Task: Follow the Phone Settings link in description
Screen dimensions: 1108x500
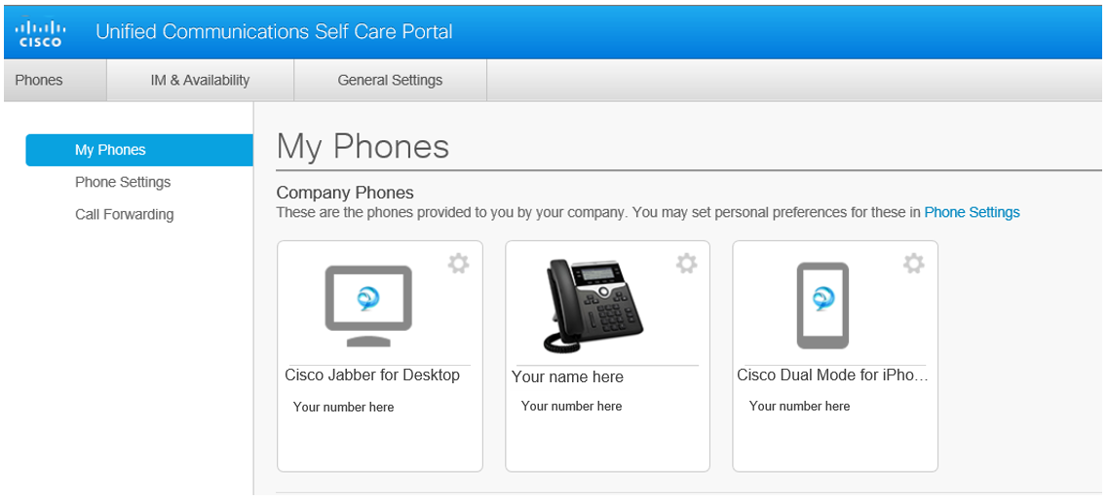Action: 972,212
